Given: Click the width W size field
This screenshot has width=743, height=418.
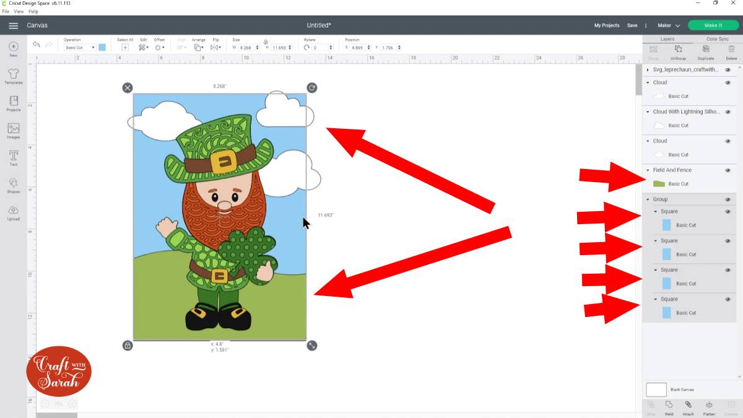Looking at the screenshot, I should 250,48.
